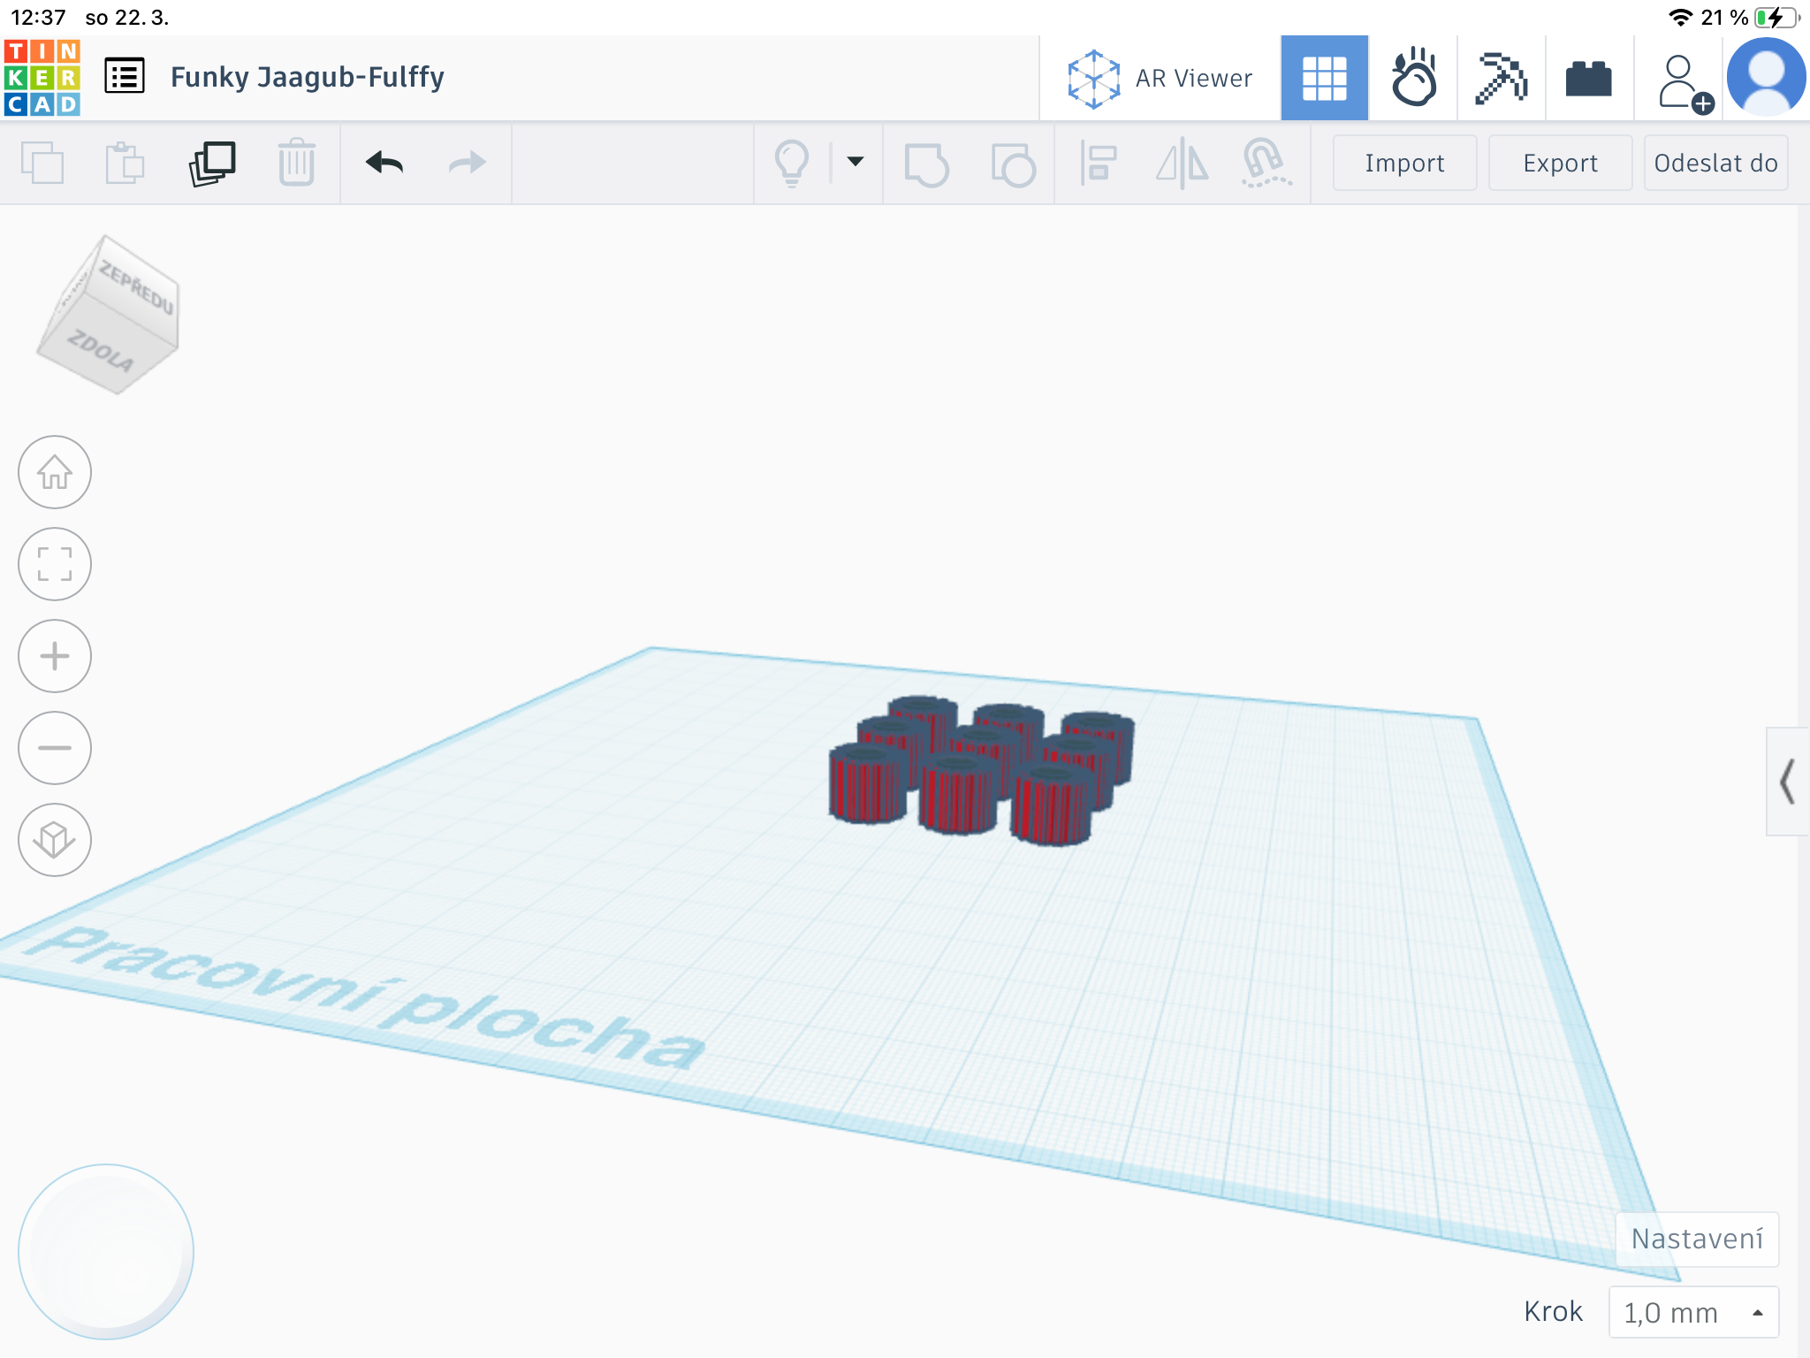
Task: Toggle the Cruise magnet tool
Action: click(1266, 164)
